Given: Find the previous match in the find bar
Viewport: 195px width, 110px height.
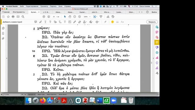Looking at the screenshot, I should pos(22,94).
